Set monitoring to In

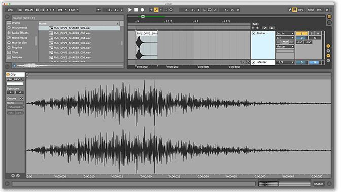278,42
